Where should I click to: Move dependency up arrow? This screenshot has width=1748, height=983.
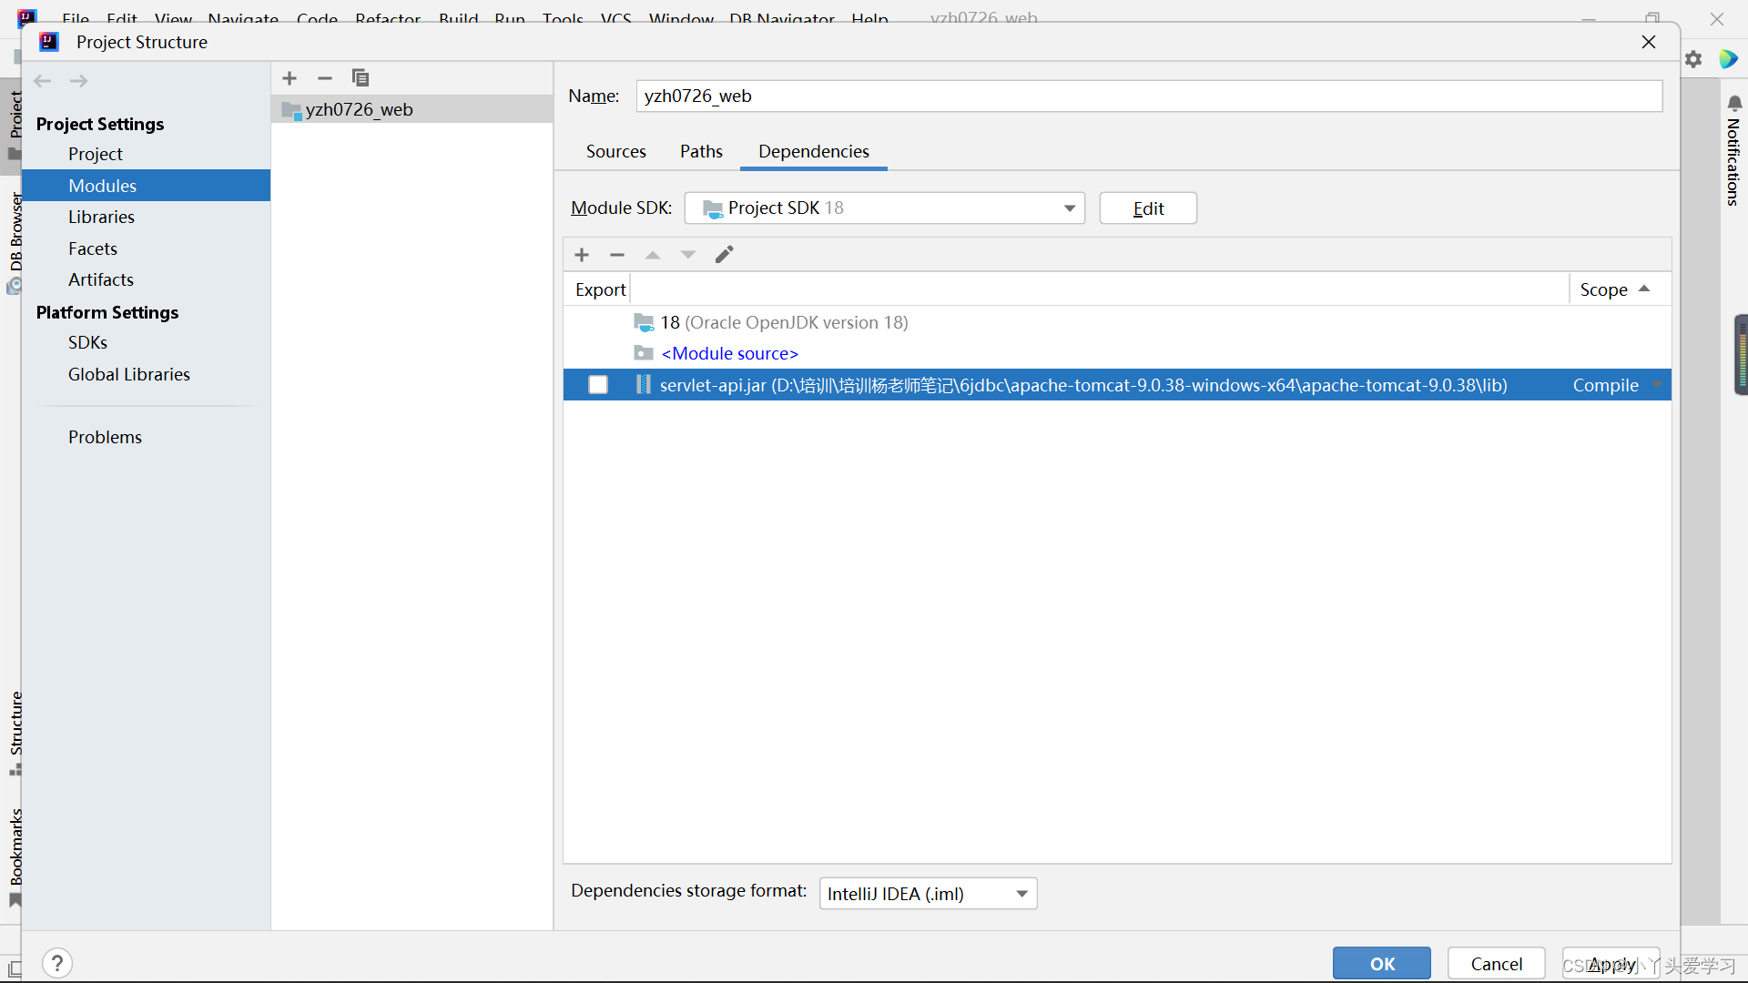(653, 255)
